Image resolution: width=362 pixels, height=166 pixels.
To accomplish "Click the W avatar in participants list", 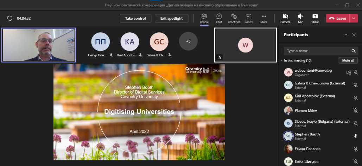I will tap(288, 72).
